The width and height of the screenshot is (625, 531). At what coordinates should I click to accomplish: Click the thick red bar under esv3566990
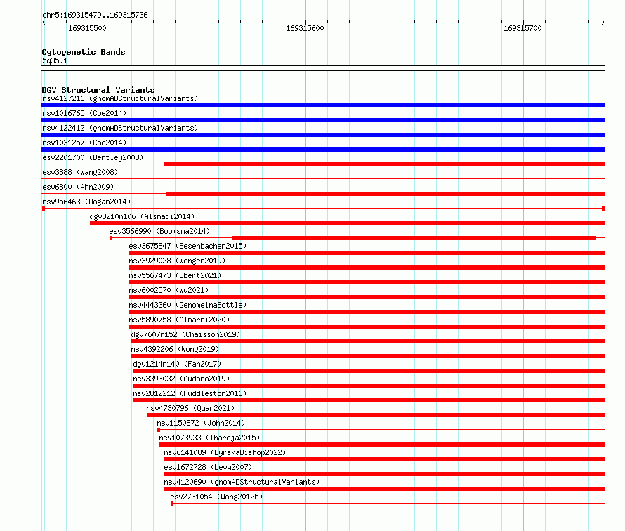414,238
